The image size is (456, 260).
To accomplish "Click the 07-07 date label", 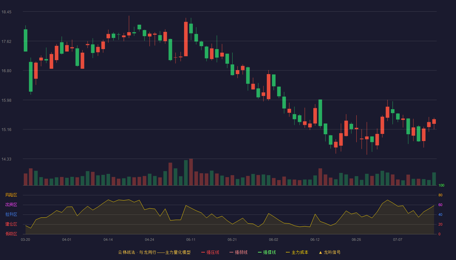I will pyautogui.click(x=398, y=240).
